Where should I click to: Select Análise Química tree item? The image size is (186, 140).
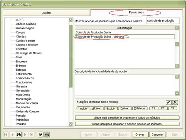[x=26, y=24]
